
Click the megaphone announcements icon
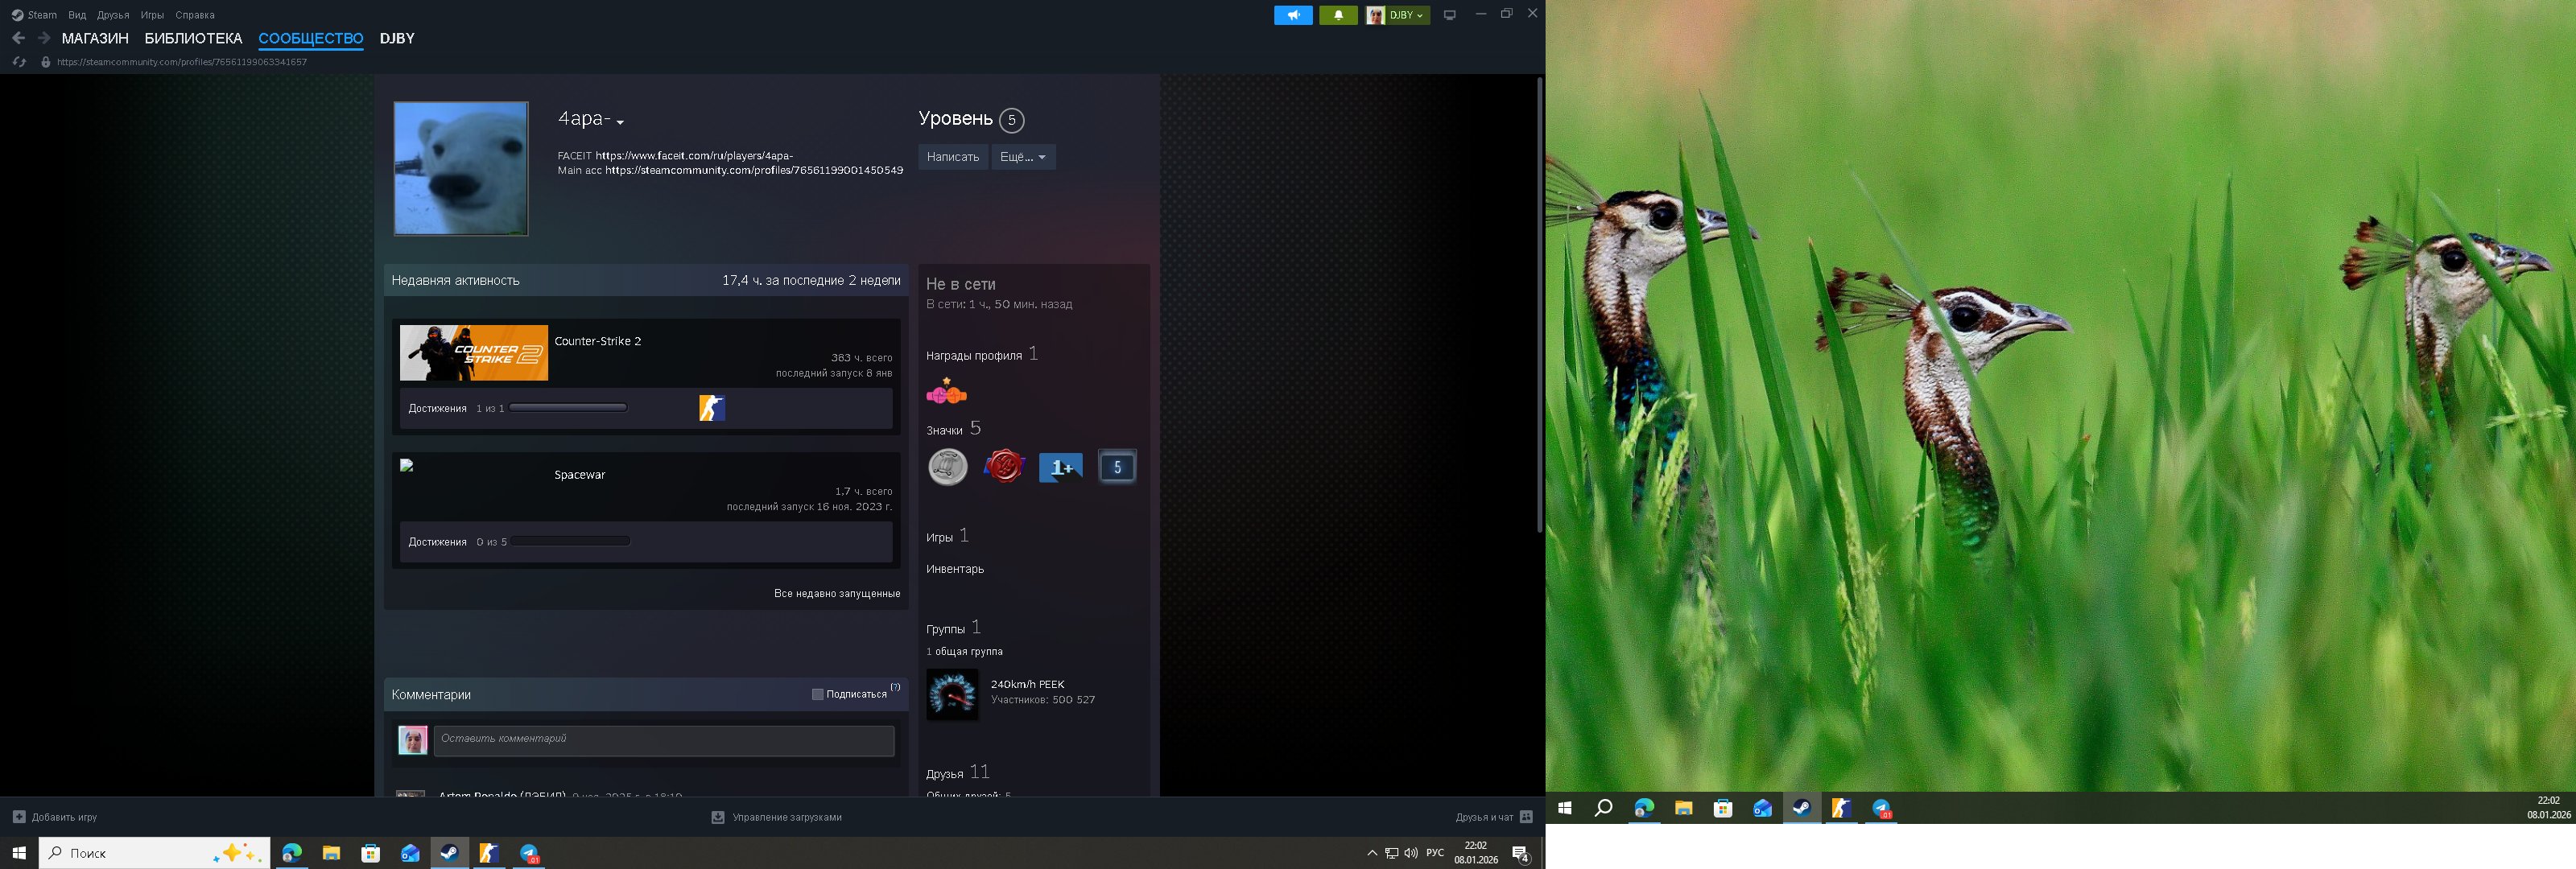(1292, 15)
